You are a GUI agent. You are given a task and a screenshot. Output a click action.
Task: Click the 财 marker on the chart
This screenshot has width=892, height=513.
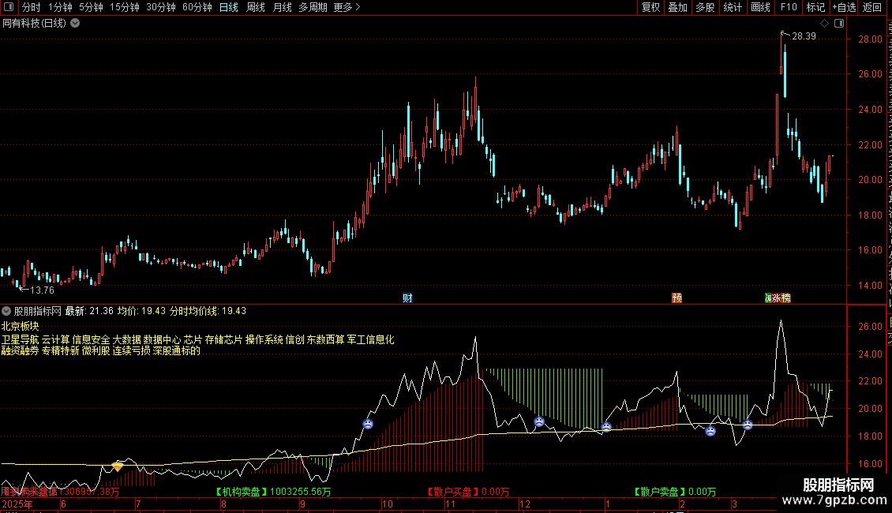[x=407, y=298]
